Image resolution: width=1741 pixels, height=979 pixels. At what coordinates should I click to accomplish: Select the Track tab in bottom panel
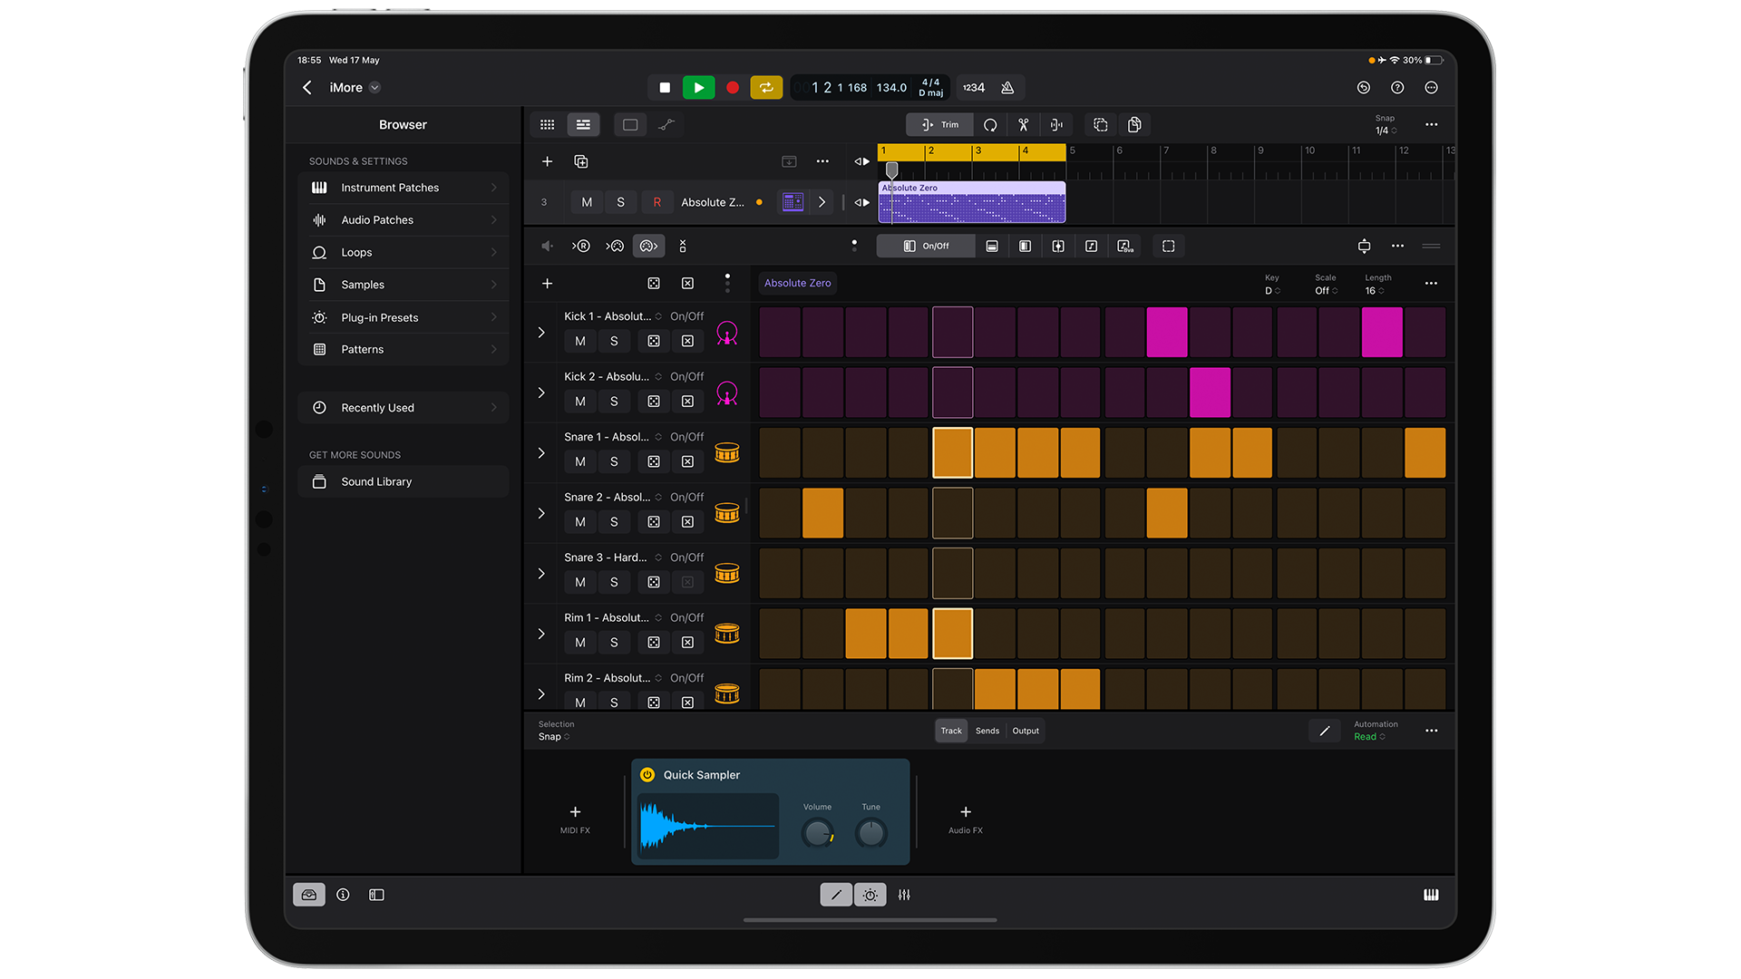948,731
